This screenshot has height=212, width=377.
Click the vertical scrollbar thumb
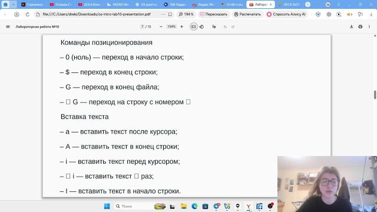(x=375, y=95)
